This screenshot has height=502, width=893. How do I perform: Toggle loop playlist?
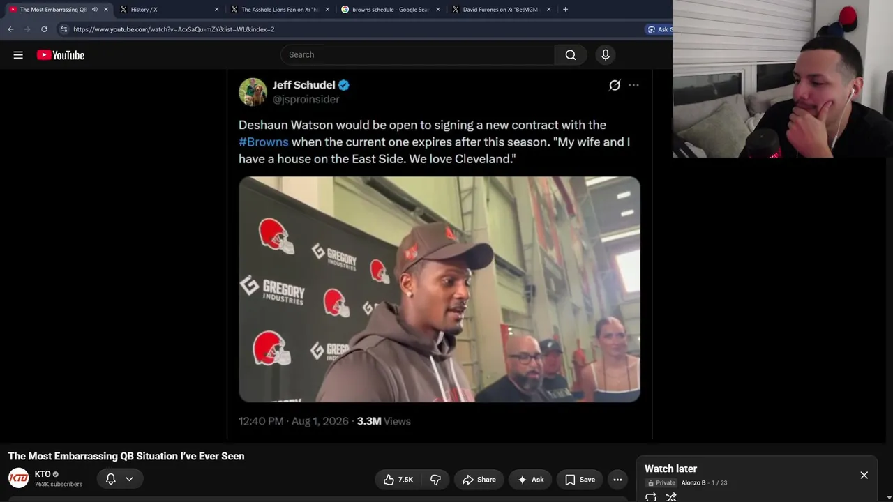coord(651,497)
